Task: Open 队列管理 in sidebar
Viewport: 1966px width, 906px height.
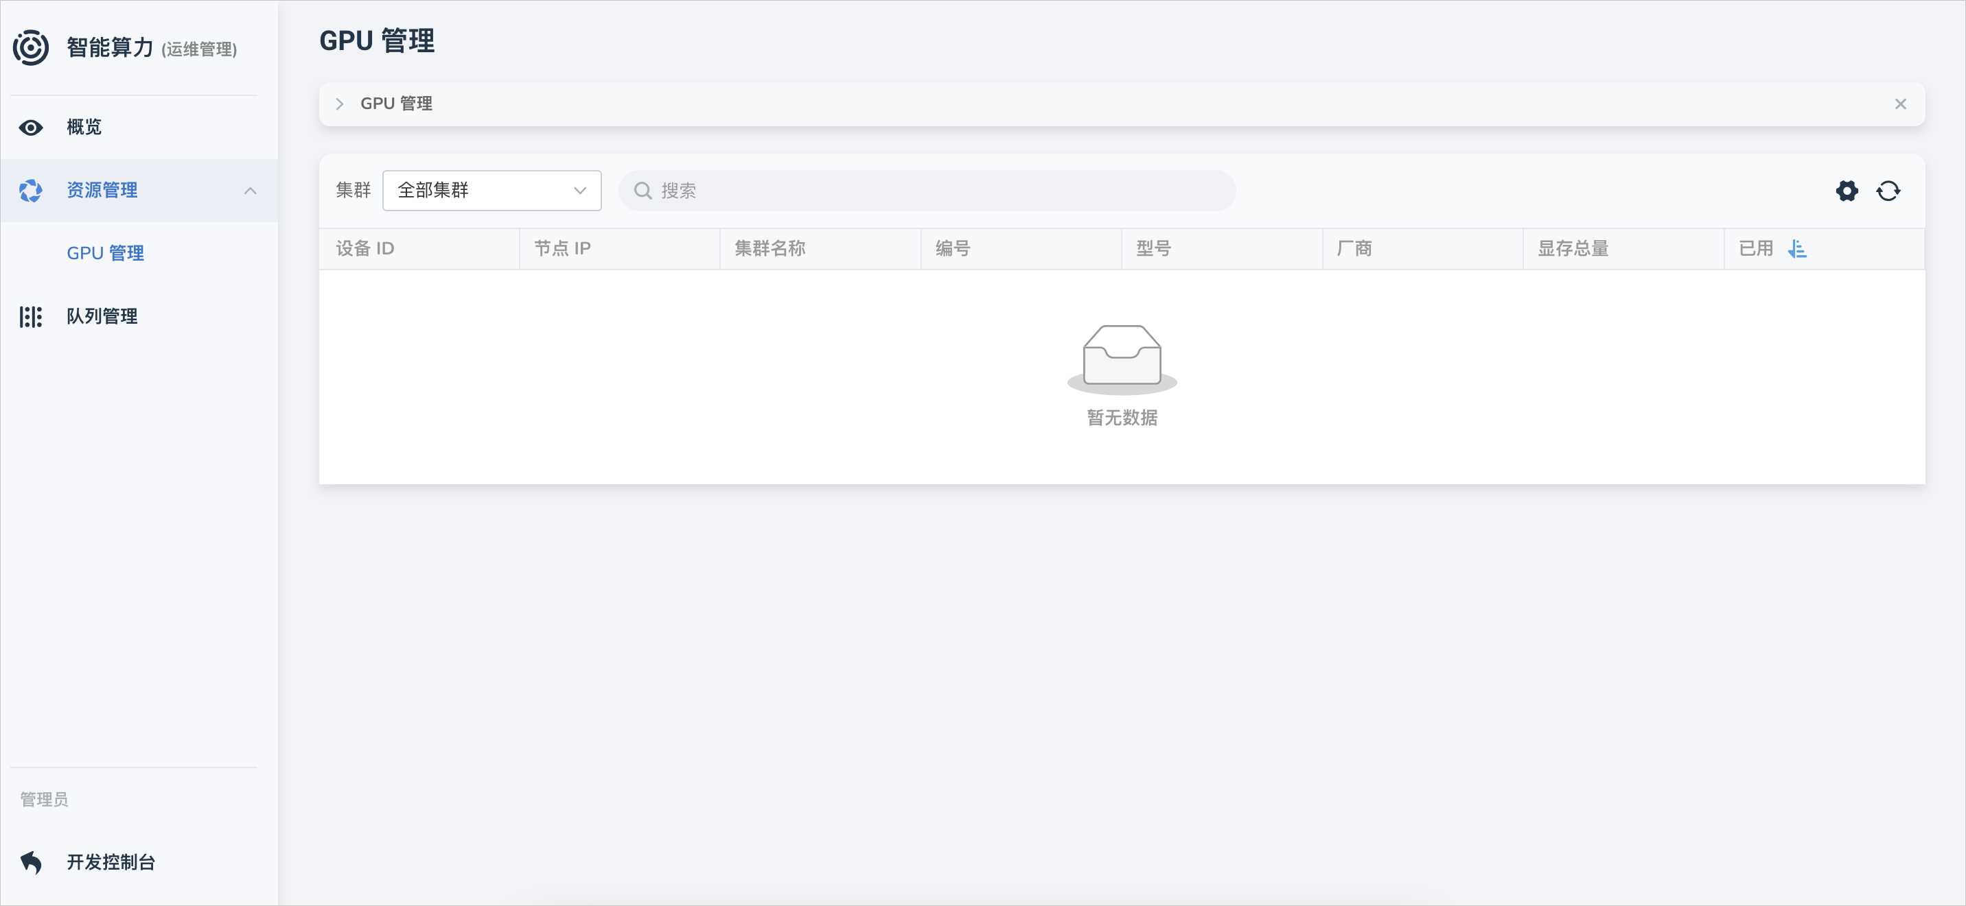Action: click(x=139, y=316)
